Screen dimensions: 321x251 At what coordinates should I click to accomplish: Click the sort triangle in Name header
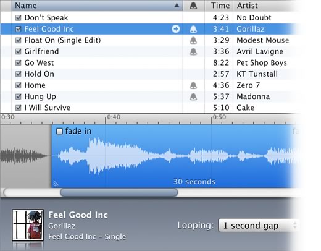click(177, 6)
